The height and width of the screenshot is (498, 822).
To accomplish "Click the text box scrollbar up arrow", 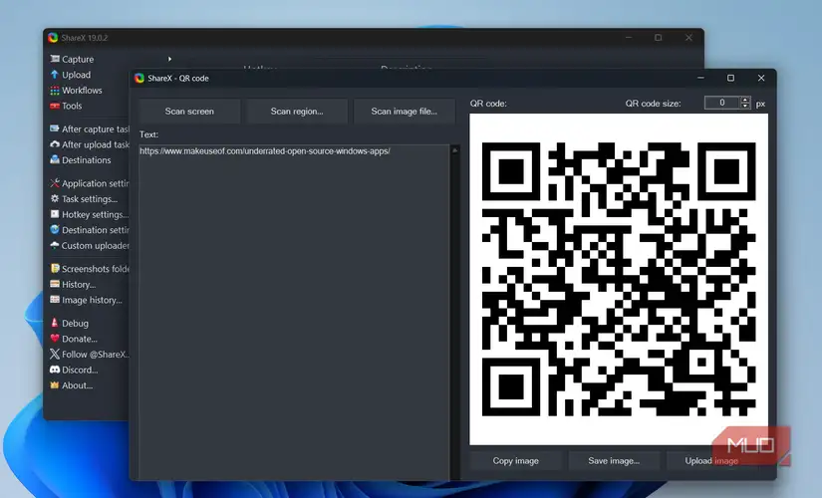I will (454, 150).
